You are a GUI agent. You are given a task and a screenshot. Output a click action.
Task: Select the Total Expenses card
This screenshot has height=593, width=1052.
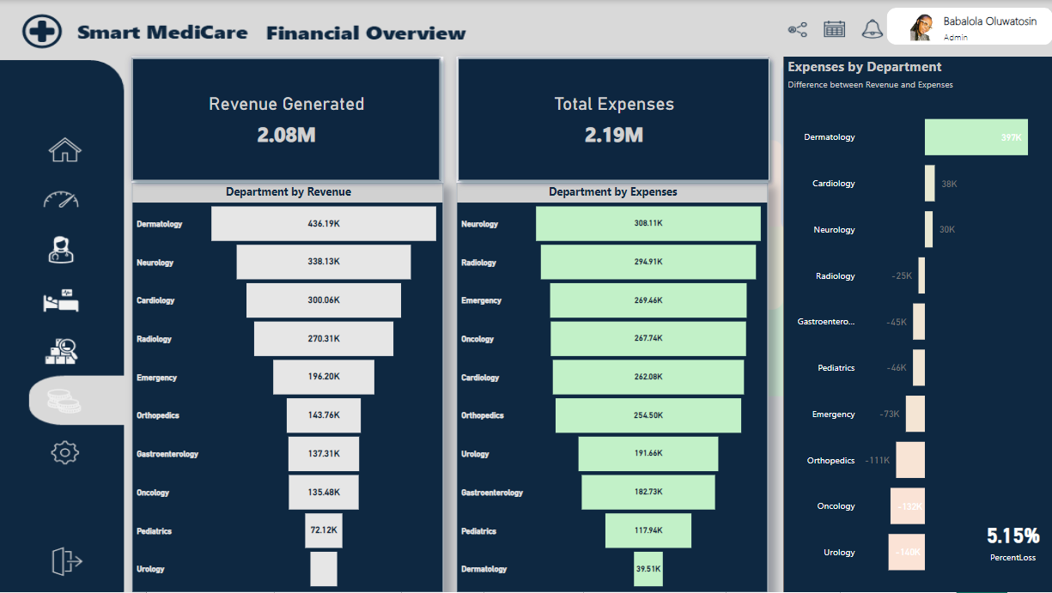tap(614, 119)
